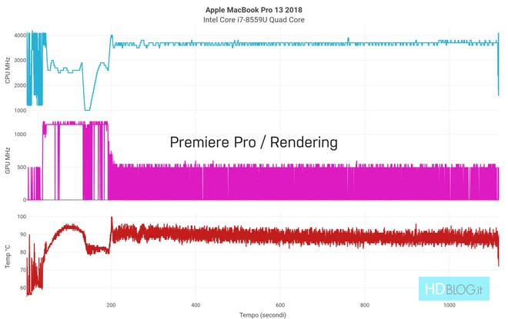Viewport: 508px width, 319px height.
Task: Click the chart title Apple MacBook Pro 13 2018
Action: tap(253, 8)
